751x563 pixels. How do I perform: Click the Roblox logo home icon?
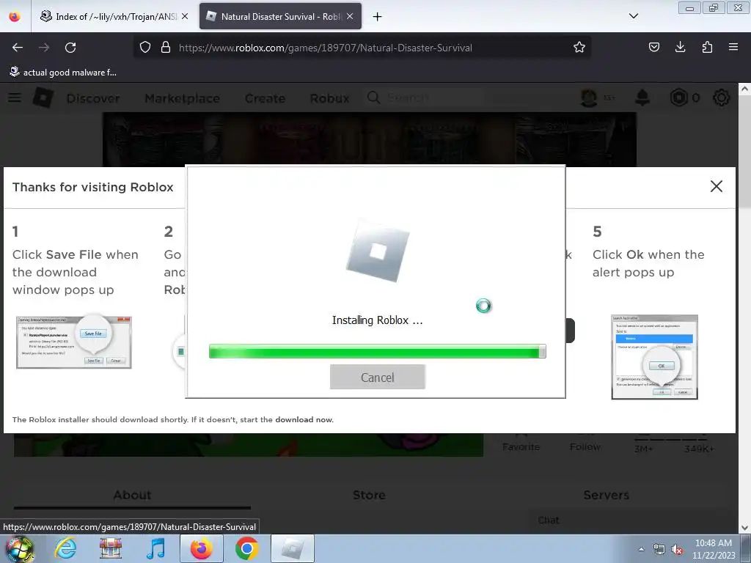pyautogui.click(x=43, y=97)
